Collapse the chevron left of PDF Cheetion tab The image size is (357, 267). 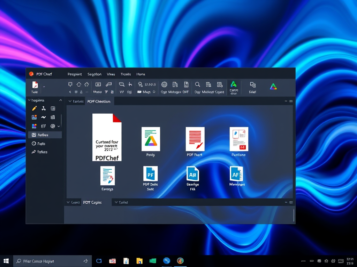click(x=70, y=102)
